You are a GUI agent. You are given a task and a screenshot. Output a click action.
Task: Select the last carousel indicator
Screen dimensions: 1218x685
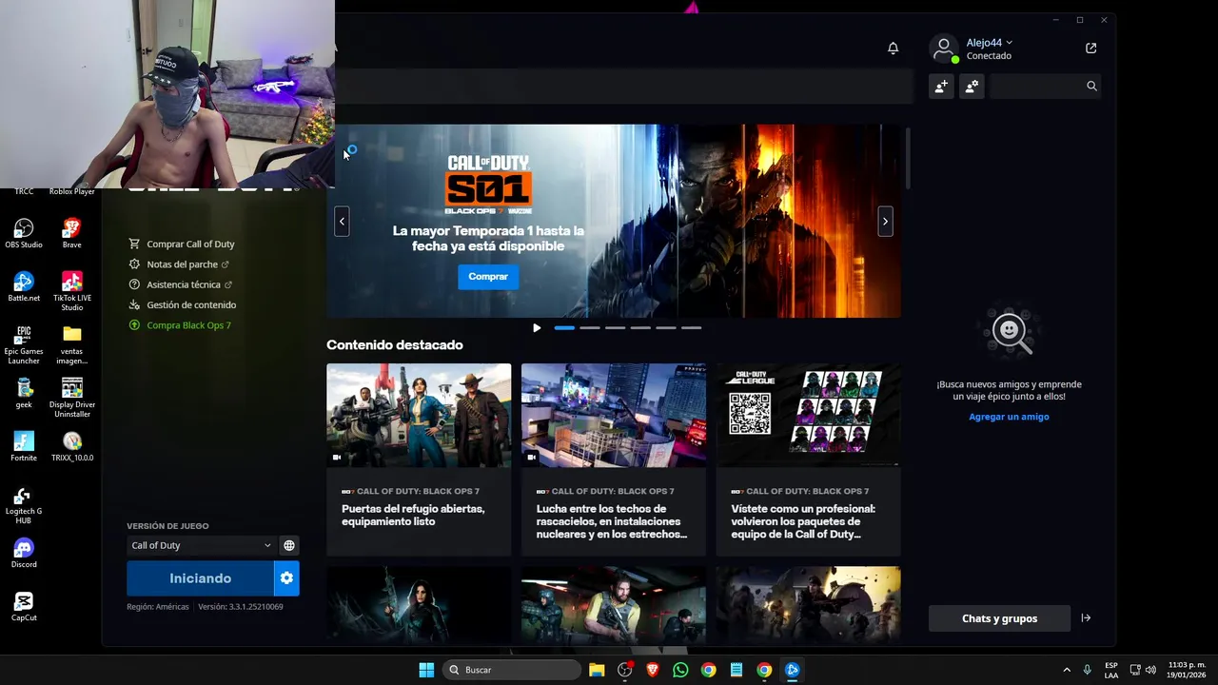point(691,328)
